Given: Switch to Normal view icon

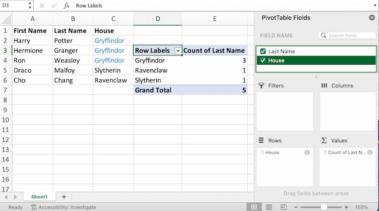Looking at the screenshot, I should pyautogui.click(x=254, y=207).
